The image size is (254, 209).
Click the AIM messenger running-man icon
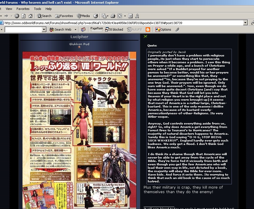137,16
